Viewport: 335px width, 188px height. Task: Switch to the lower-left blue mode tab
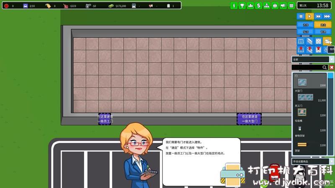tap(305, 32)
